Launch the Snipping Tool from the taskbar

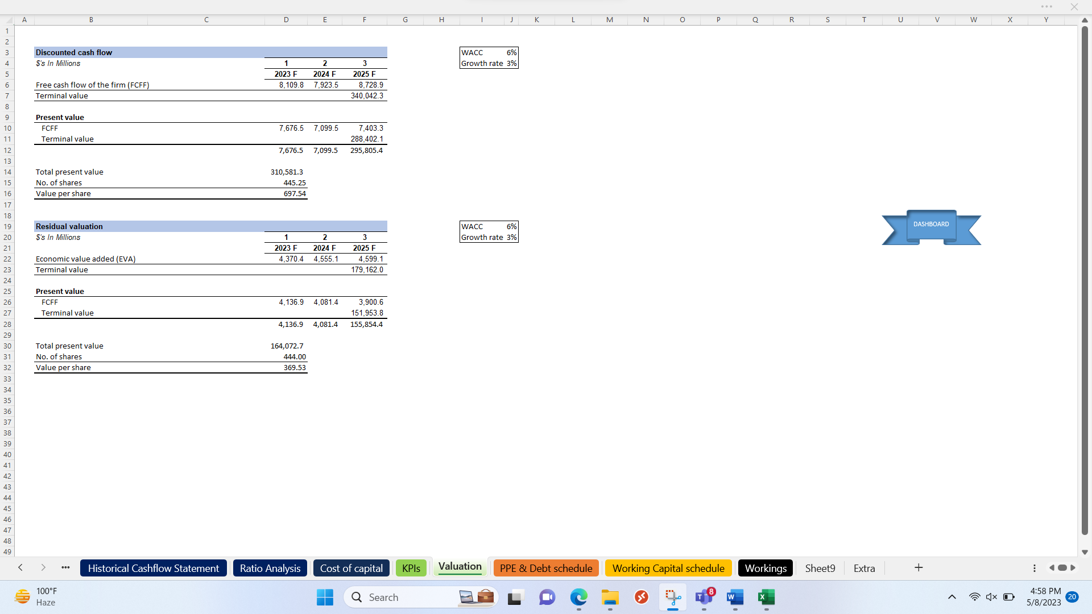tap(672, 597)
